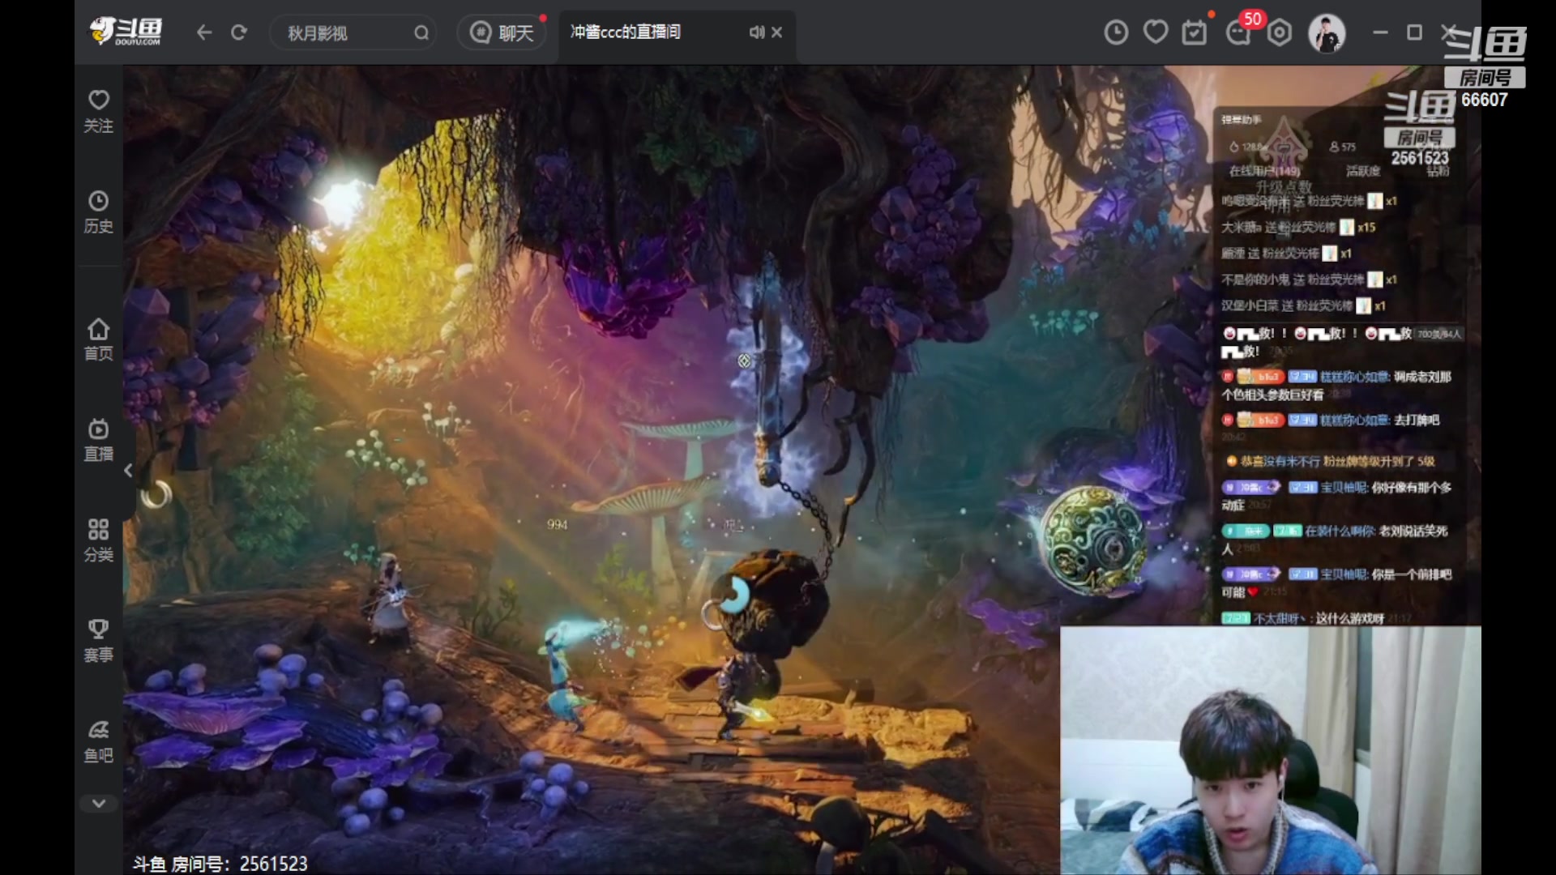Open 鱼吧 in the left sidebar

point(99,742)
